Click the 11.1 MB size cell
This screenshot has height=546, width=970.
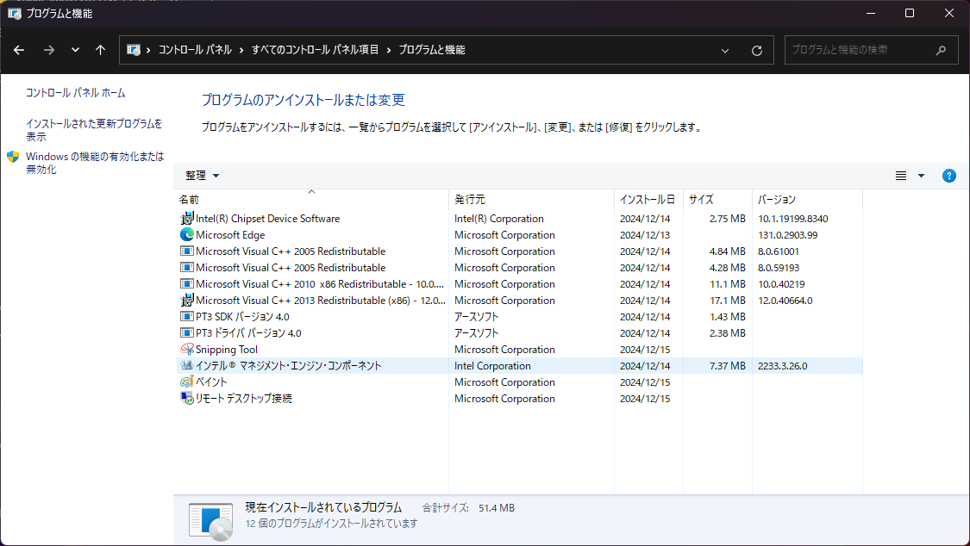click(728, 284)
